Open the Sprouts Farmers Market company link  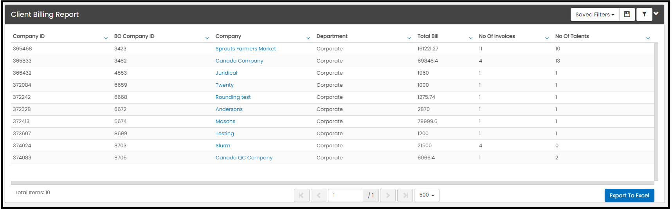pos(246,49)
